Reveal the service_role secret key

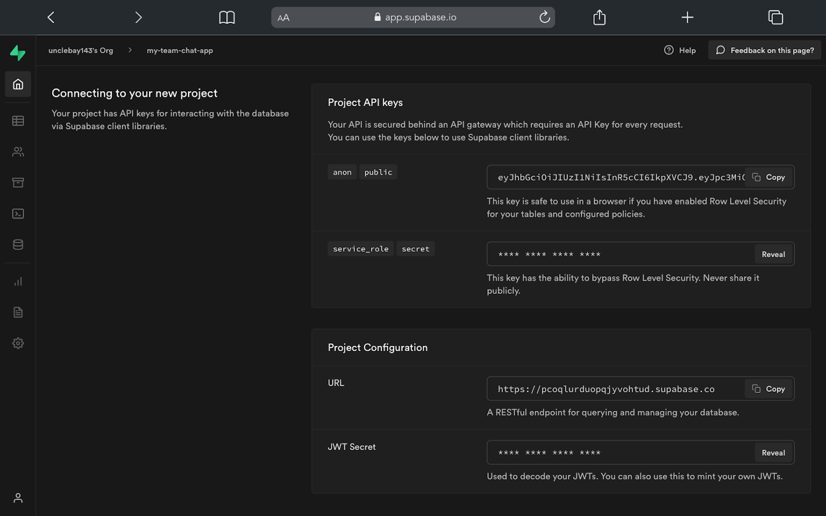click(773, 254)
